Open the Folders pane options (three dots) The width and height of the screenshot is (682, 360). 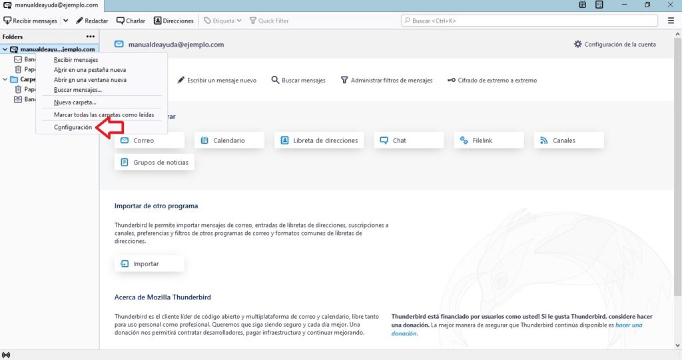pyautogui.click(x=91, y=37)
